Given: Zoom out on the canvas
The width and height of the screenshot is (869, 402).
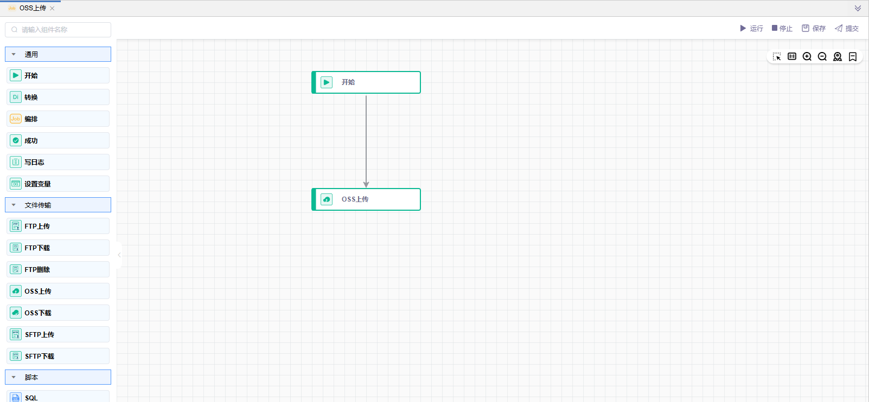Looking at the screenshot, I should [822, 57].
